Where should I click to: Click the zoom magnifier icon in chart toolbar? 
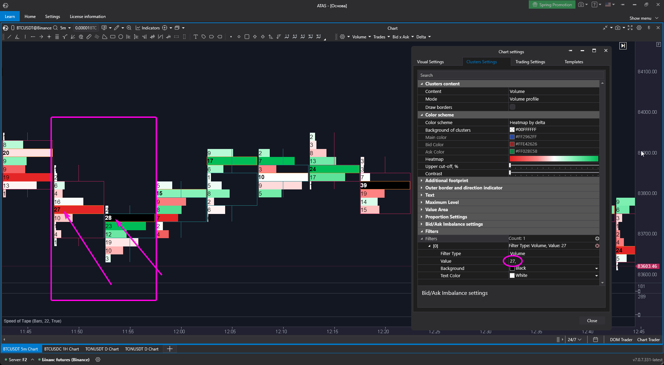click(x=129, y=28)
